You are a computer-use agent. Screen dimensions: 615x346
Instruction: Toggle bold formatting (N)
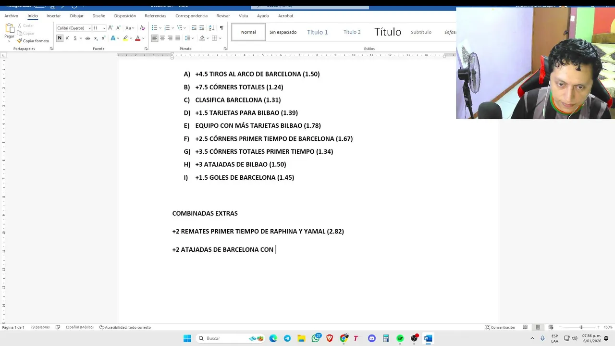point(60,38)
